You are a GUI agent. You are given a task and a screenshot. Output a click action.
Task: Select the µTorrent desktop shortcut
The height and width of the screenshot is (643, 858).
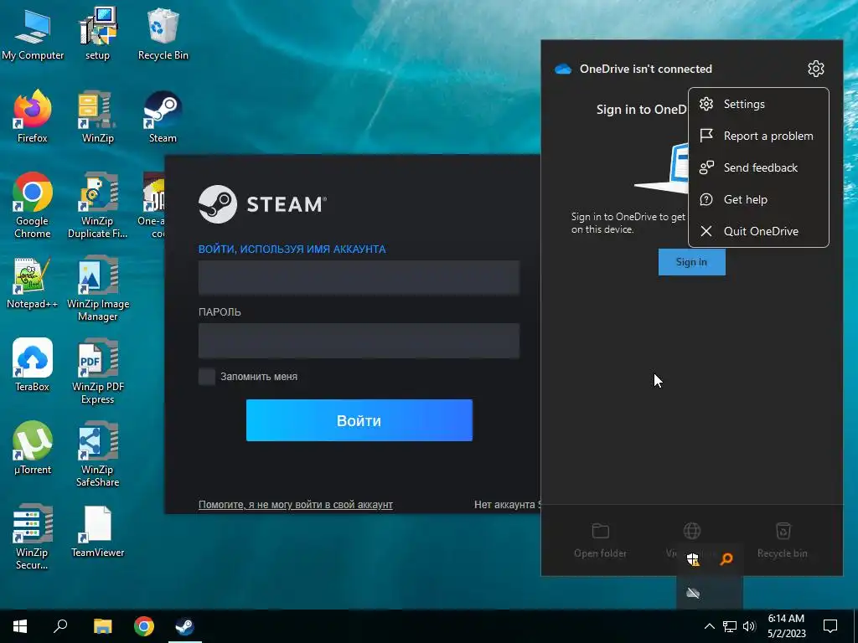pyautogui.click(x=33, y=449)
